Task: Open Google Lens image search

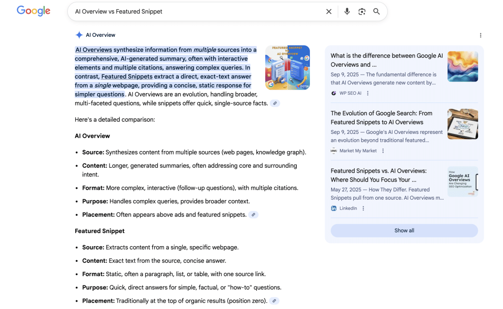Action: [362, 12]
